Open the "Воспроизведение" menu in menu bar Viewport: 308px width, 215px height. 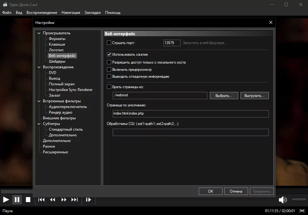pyautogui.click(x=42, y=13)
